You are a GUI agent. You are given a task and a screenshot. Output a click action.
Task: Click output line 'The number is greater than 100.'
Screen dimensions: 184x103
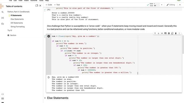click(68, 90)
